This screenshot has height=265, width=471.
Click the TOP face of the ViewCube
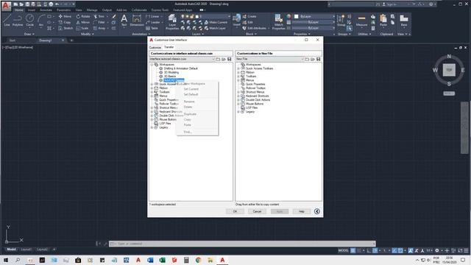[x=449, y=70]
